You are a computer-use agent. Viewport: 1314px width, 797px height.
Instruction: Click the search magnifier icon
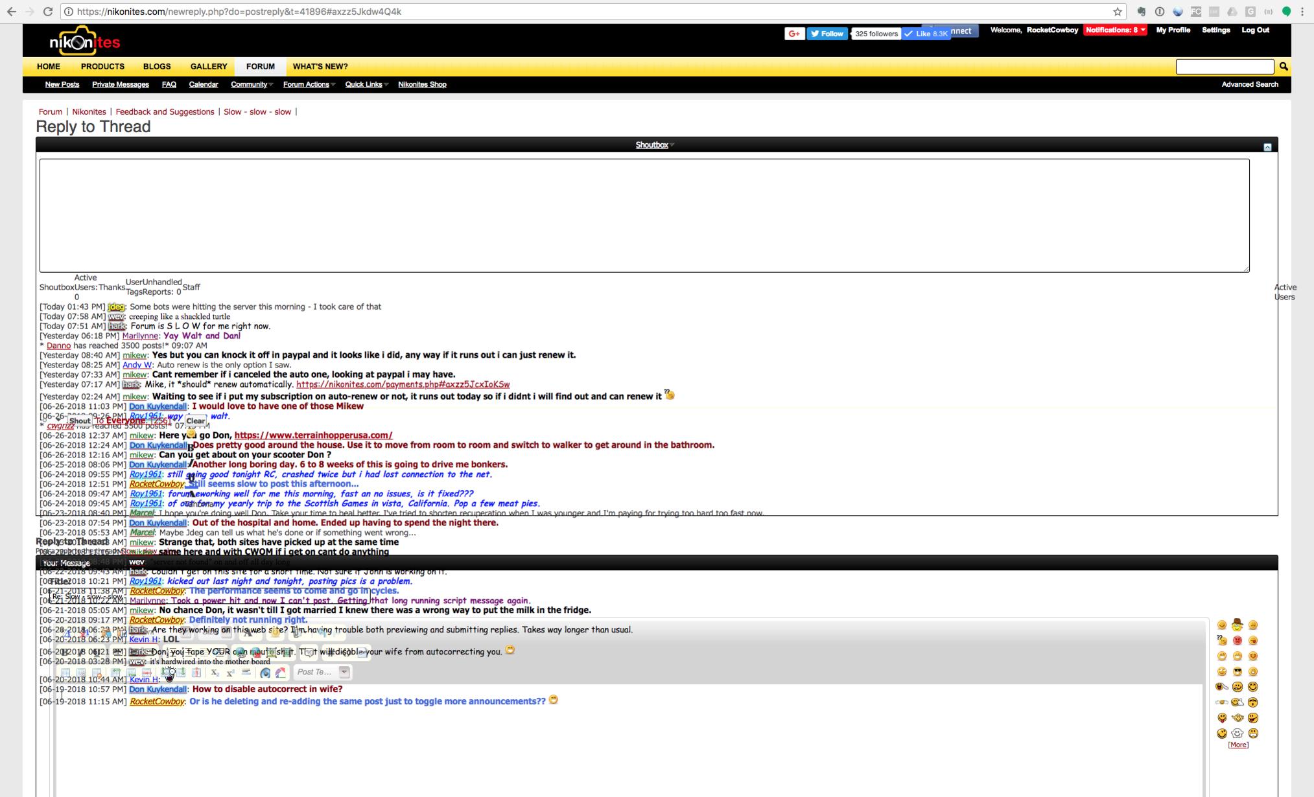click(x=1283, y=67)
